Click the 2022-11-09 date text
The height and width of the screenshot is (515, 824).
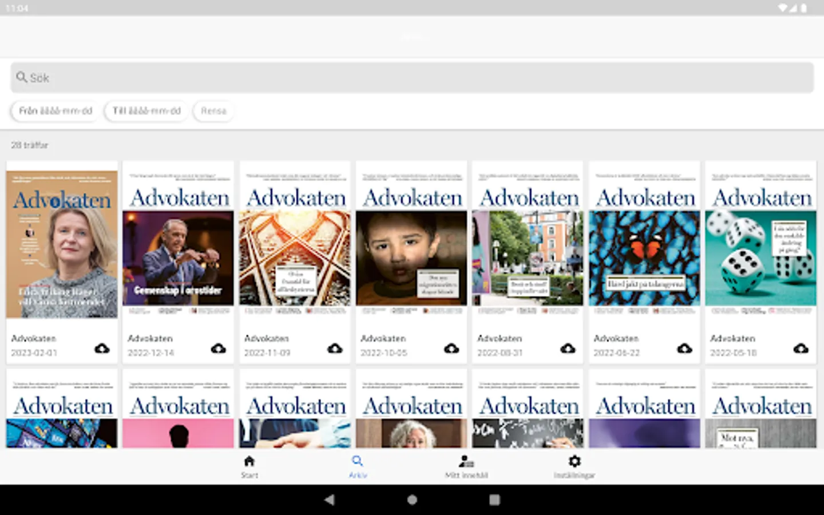click(x=267, y=352)
